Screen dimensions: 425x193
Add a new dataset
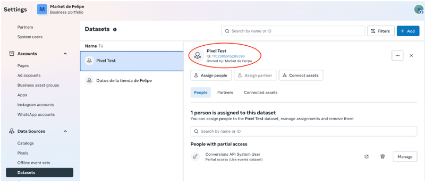[x=408, y=31]
